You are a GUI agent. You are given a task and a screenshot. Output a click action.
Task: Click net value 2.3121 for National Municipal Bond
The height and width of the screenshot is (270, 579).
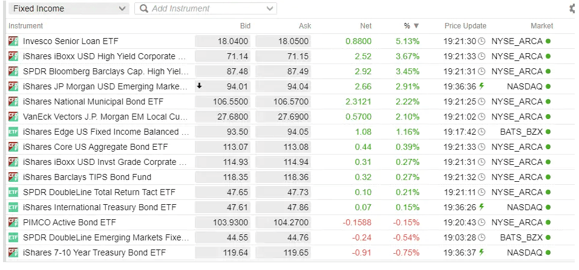[359, 101]
